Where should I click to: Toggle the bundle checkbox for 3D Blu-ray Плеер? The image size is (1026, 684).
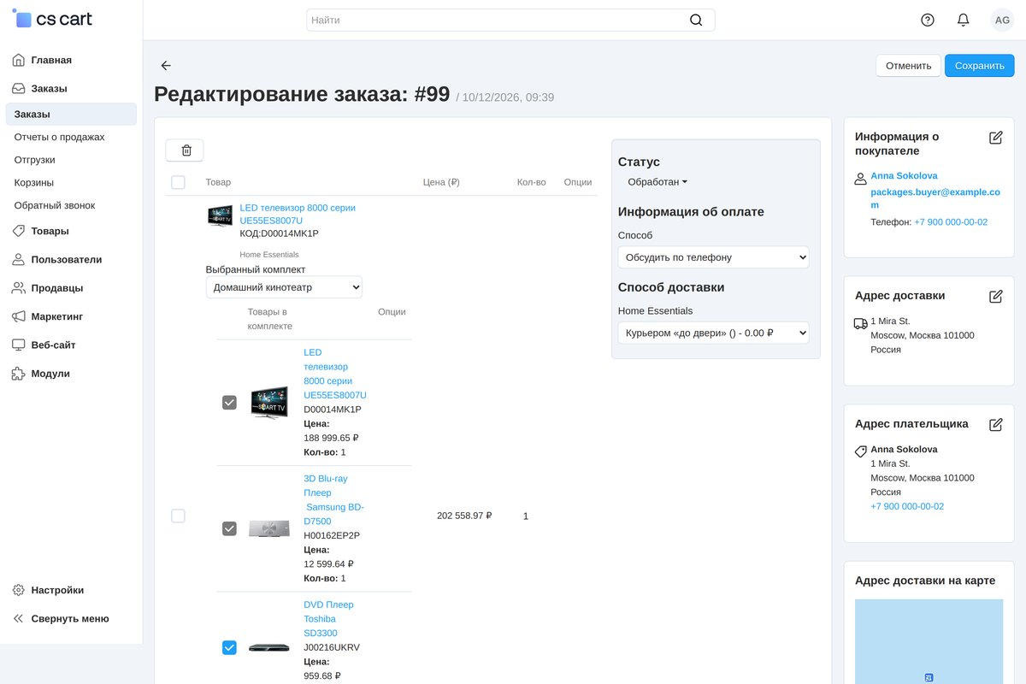tap(229, 528)
